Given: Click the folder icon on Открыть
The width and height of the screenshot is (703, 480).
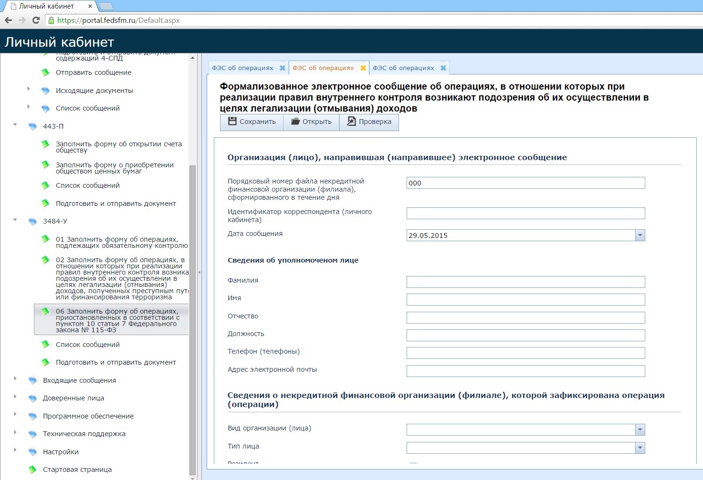Looking at the screenshot, I should coord(295,122).
